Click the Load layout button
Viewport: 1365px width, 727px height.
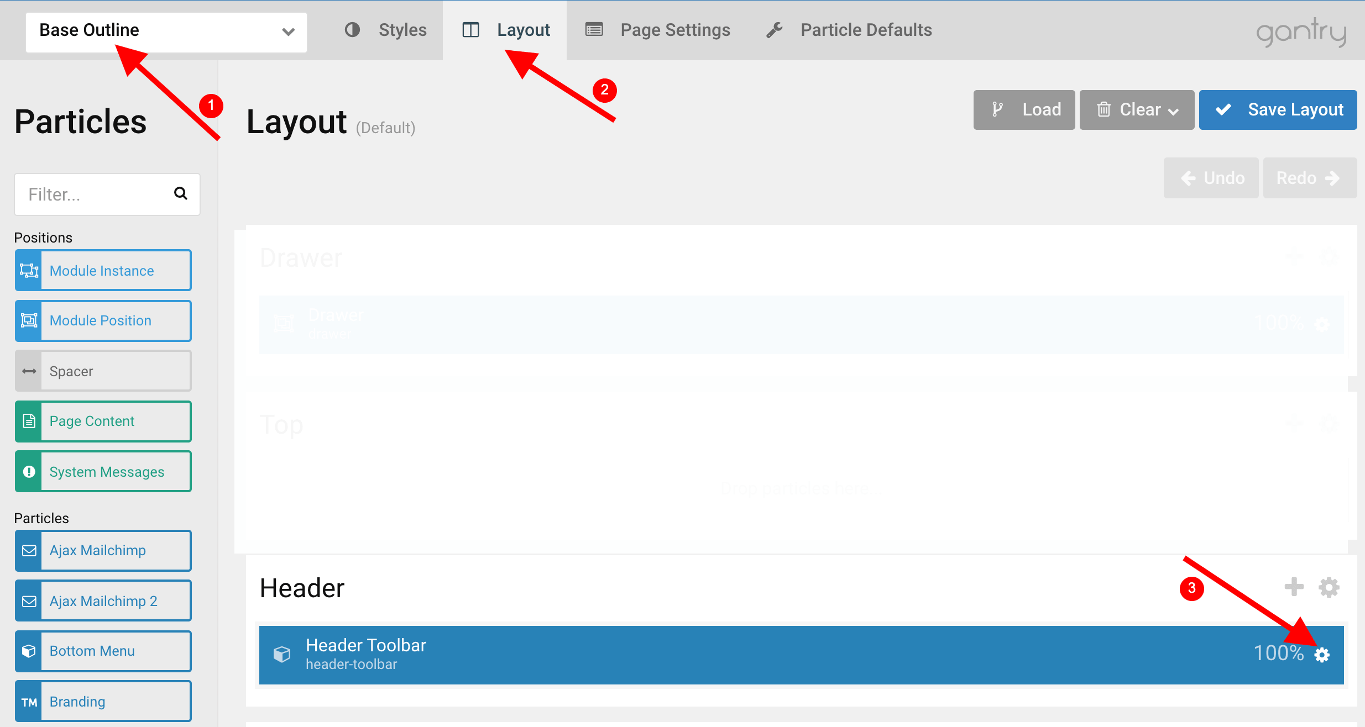click(1024, 109)
